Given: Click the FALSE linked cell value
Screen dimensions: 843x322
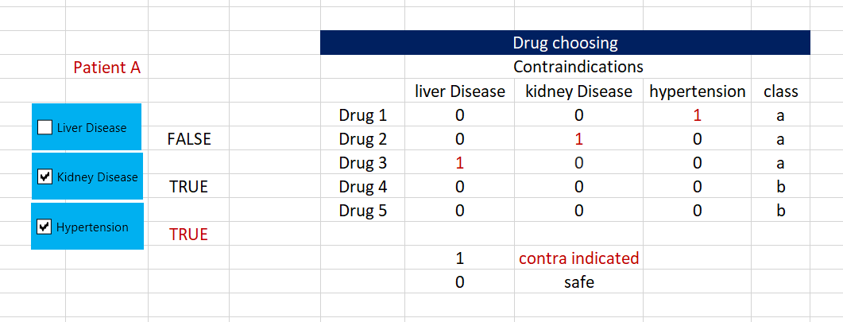Looking at the screenshot, I should coord(189,139).
